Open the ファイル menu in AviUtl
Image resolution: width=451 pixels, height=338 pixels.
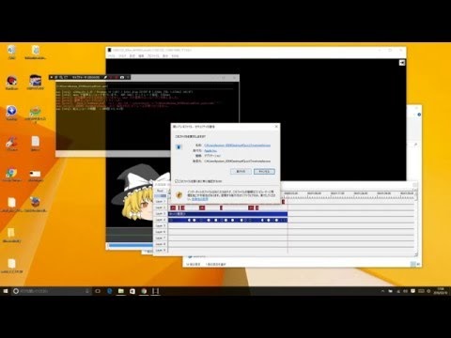111,55
